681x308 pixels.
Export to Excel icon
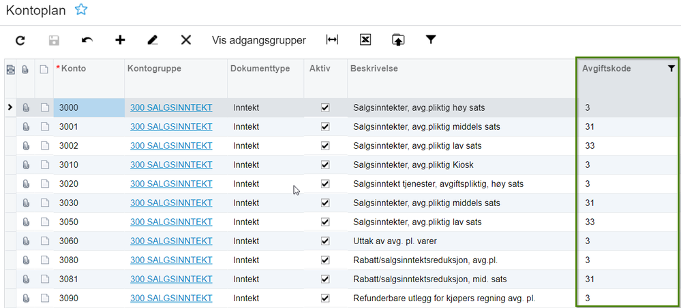click(365, 40)
